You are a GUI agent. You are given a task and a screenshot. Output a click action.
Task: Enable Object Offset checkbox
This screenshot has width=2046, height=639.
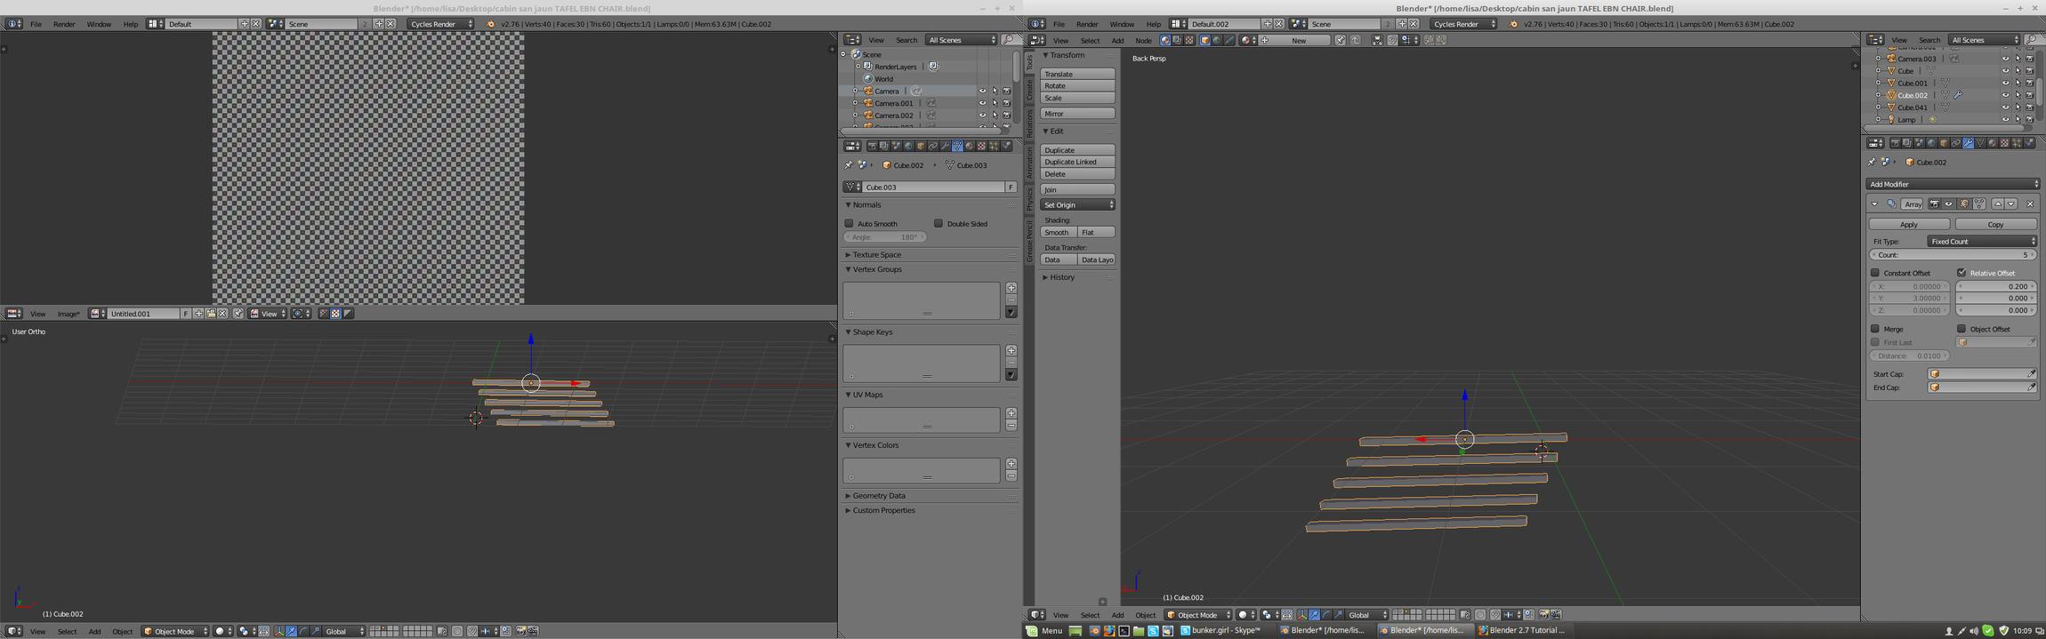(1961, 329)
